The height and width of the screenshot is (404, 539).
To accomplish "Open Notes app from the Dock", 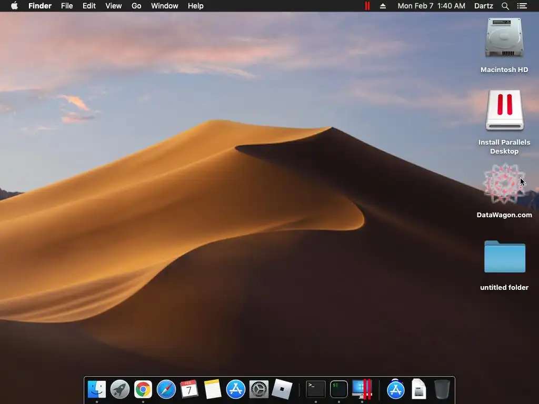I will [x=213, y=389].
